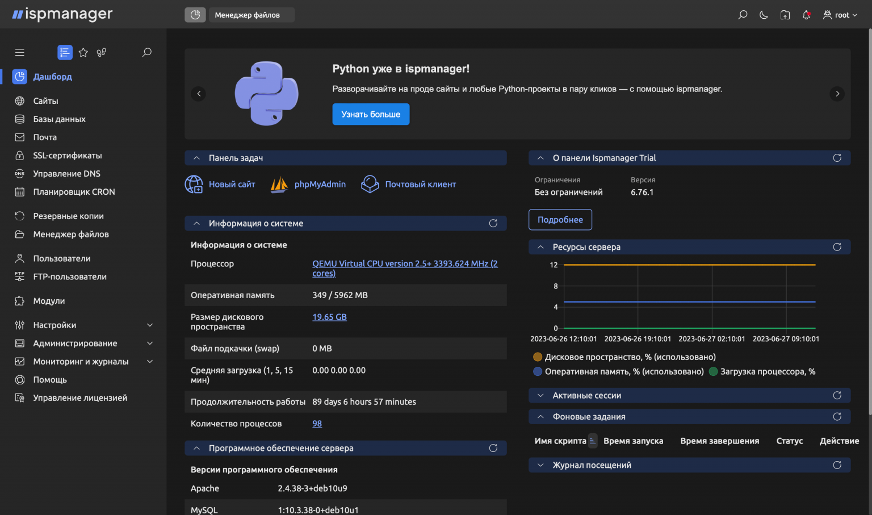The height and width of the screenshot is (515, 872).
Task: Open search using the magnifier icon top right
Action: click(742, 15)
